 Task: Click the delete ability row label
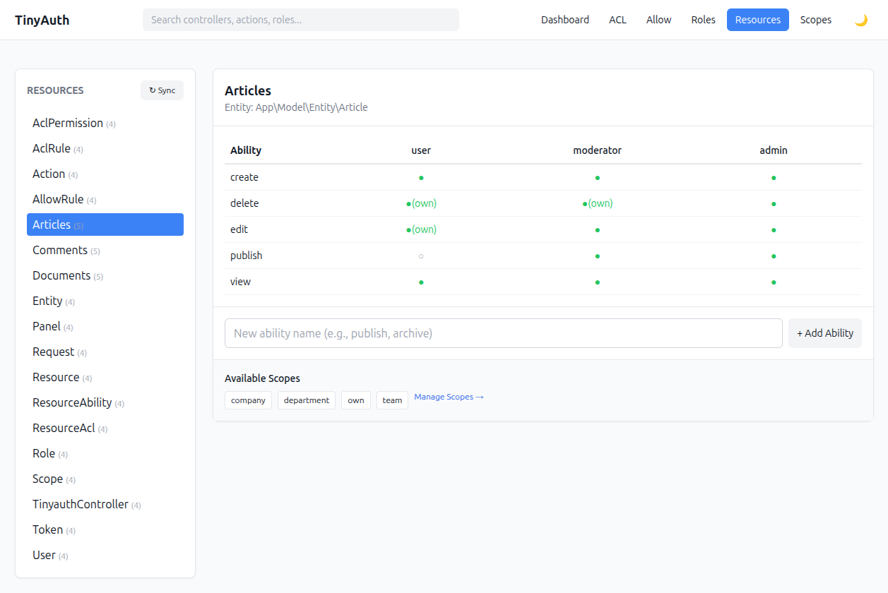pos(244,203)
